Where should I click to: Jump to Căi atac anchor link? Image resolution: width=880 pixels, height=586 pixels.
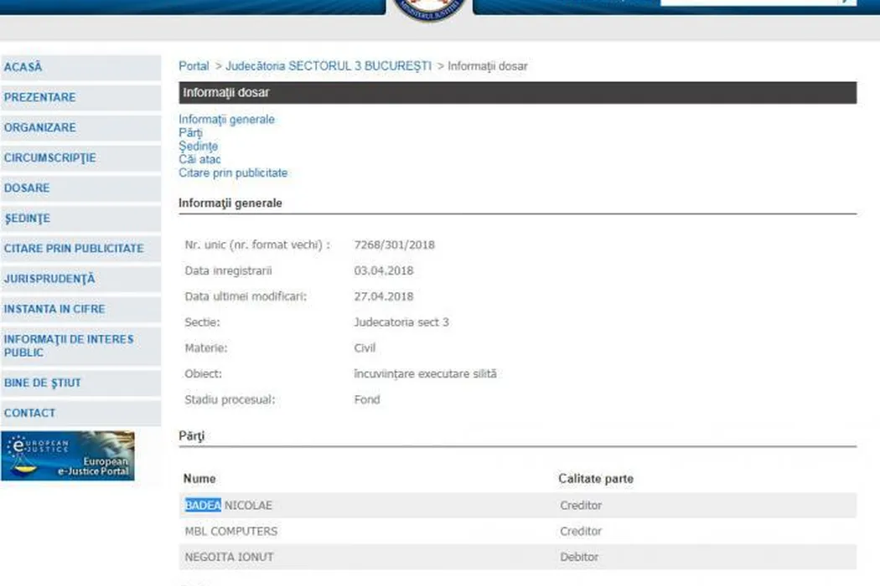(199, 159)
